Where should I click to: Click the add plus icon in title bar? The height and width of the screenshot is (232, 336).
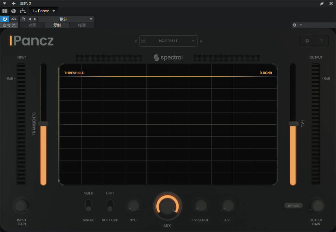(13, 4)
